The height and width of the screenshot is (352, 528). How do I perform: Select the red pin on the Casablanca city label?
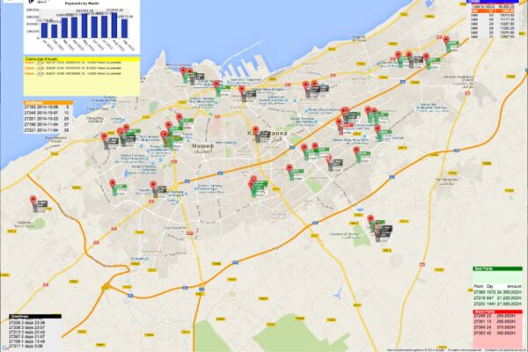tap(255, 131)
